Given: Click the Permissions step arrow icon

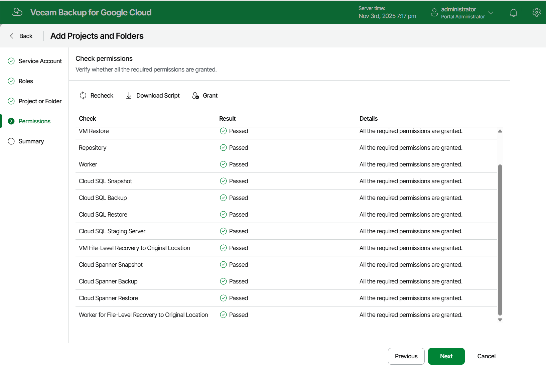Looking at the screenshot, I should 11,121.
